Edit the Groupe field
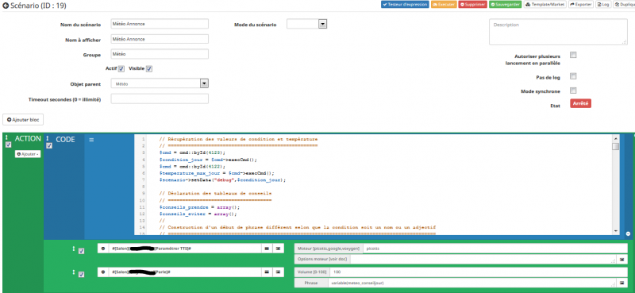This screenshot has height=293, width=635. [x=160, y=54]
